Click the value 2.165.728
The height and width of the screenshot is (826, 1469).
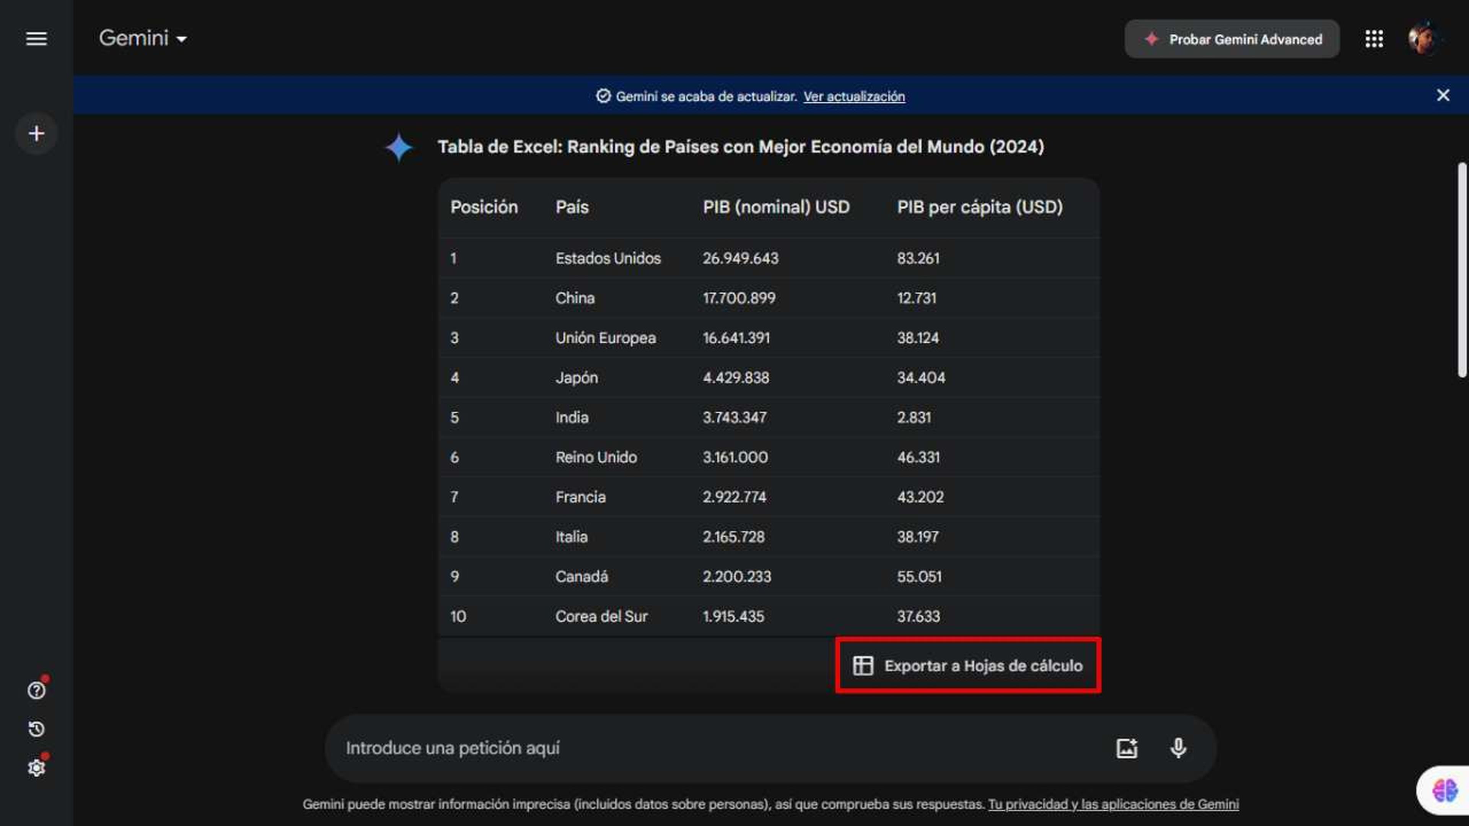click(x=733, y=537)
